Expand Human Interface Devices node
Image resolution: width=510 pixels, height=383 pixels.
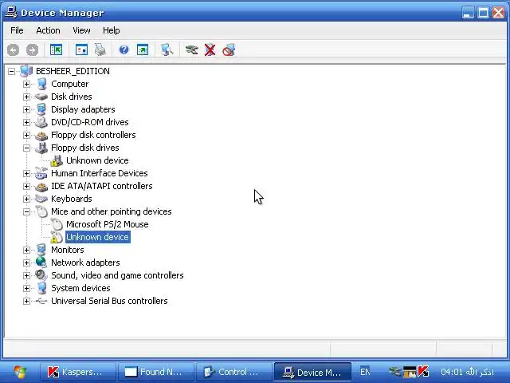click(x=26, y=173)
